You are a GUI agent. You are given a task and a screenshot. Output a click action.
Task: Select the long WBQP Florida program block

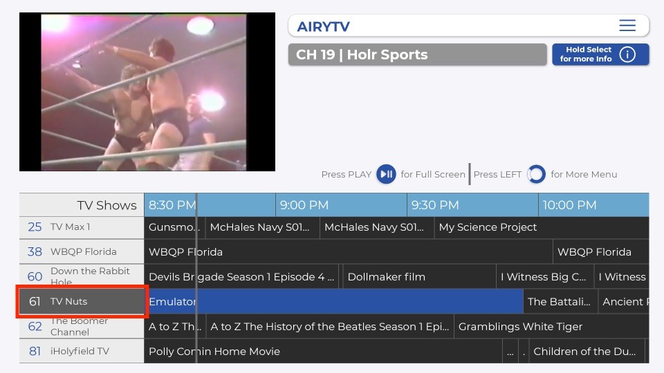348,252
